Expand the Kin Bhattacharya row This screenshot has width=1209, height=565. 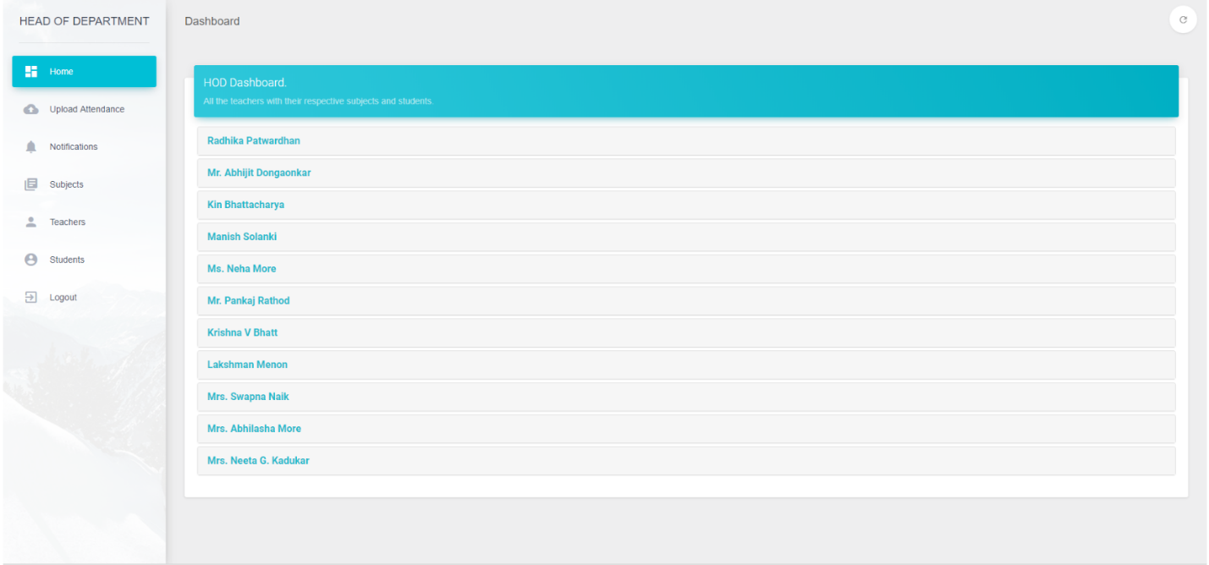pos(686,205)
